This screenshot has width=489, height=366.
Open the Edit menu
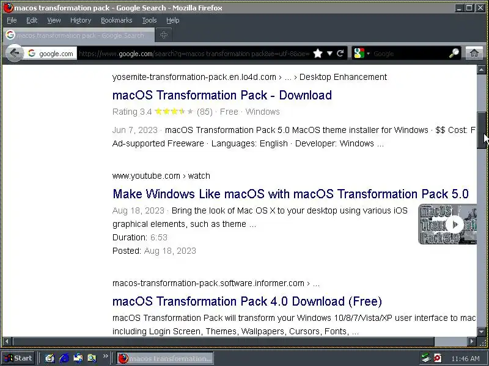32,20
